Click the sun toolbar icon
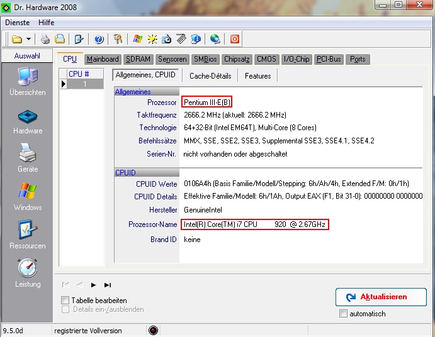The image size is (435, 337). [x=152, y=39]
